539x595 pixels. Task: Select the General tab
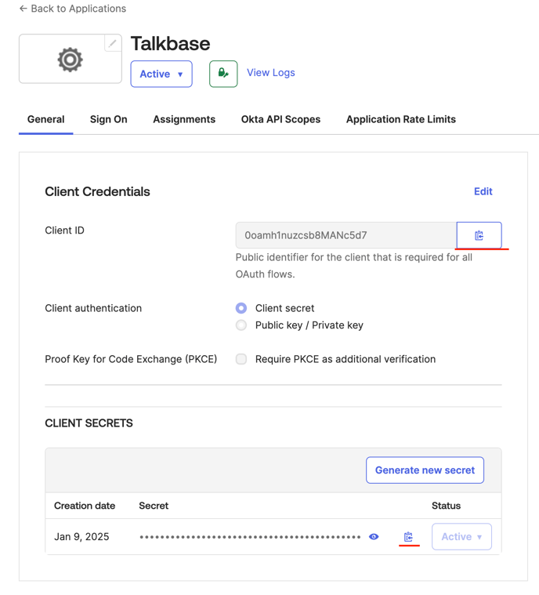(x=46, y=119)
